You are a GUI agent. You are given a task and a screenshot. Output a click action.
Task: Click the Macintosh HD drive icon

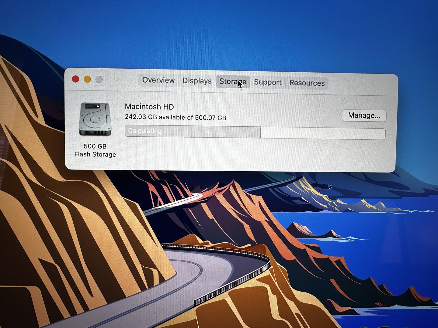(x=95, y=119)
